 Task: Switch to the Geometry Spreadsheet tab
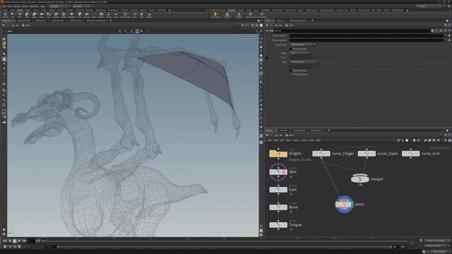[x=95, y=20]
